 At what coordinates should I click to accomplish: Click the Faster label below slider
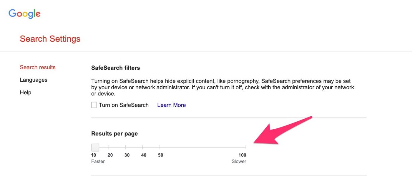click(98, 162)
